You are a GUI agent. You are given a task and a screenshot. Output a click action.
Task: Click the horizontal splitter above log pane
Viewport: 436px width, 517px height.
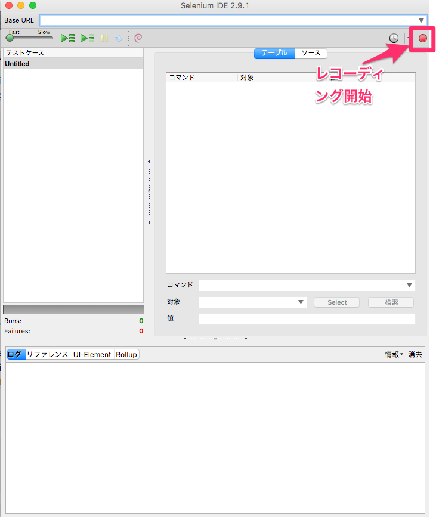point(215,339)
